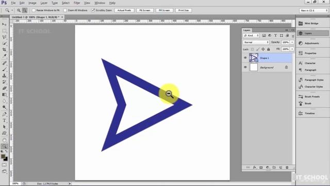The height and width of the screenshot is (186, 330).
Task: Open the Window menu
Action: [100, 3]
